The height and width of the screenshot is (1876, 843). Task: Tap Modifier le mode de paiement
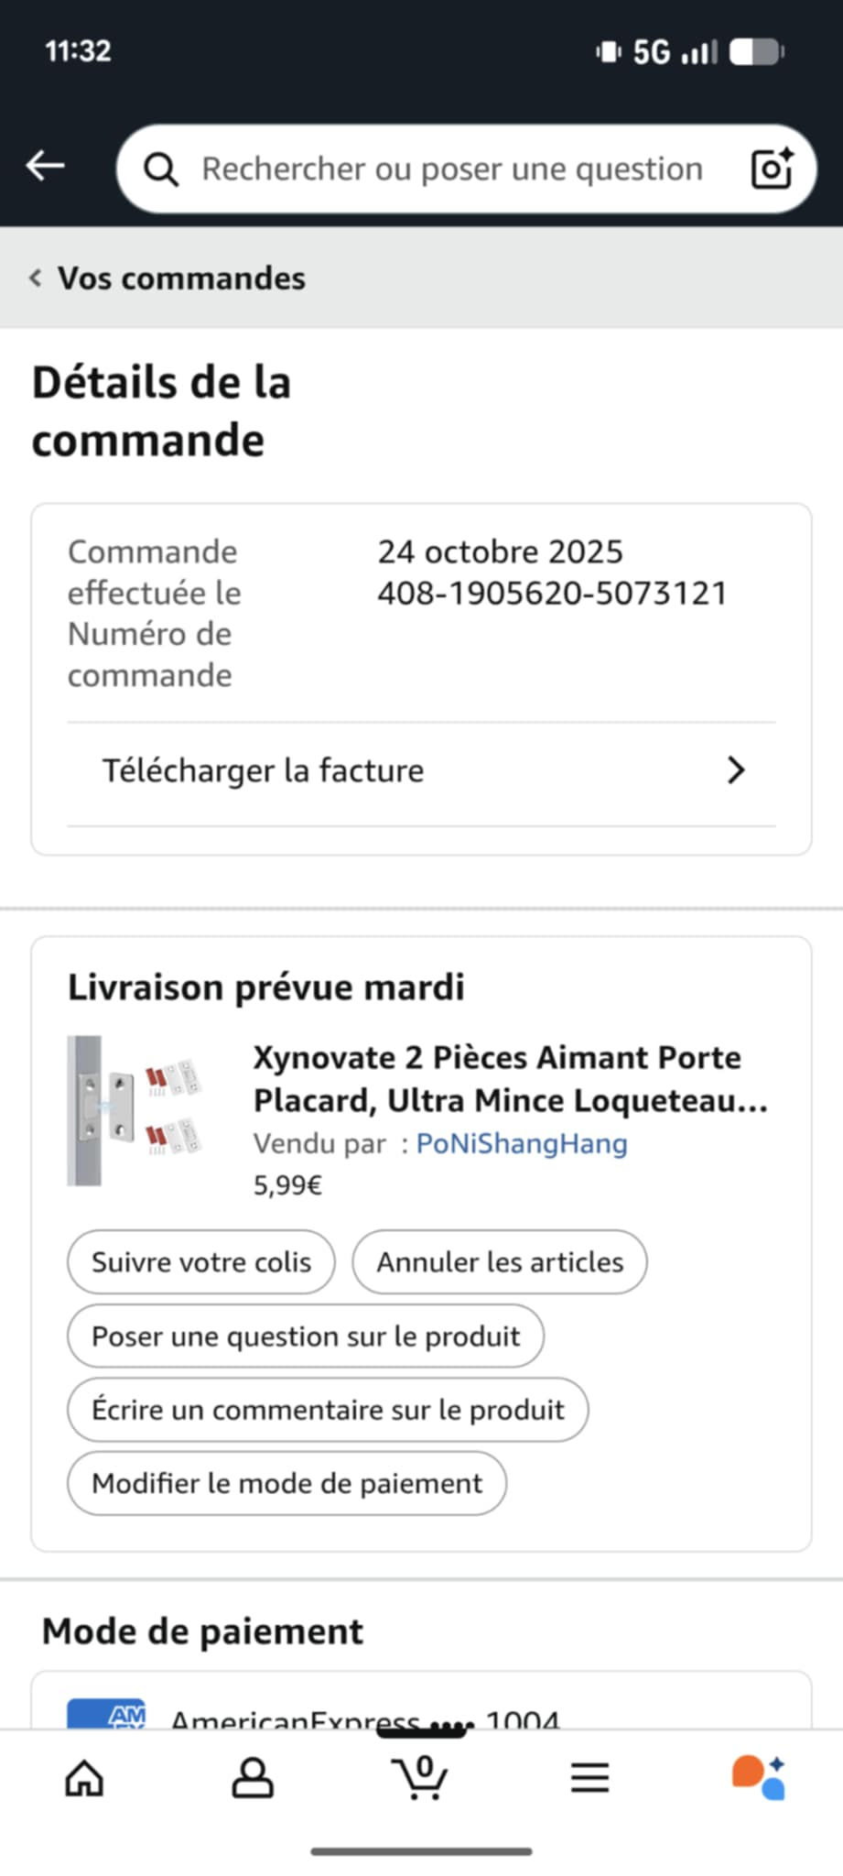286,1483
